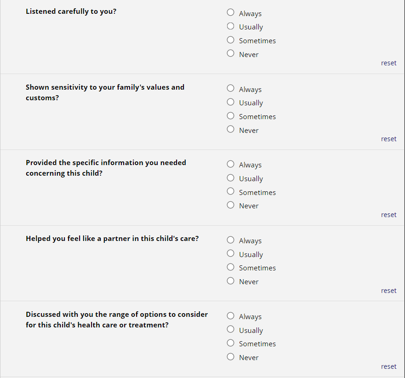Screen dimensions: 405x378
Task: Choose Usually for 'Listened carefully to you?'
Action: point(231,26)
